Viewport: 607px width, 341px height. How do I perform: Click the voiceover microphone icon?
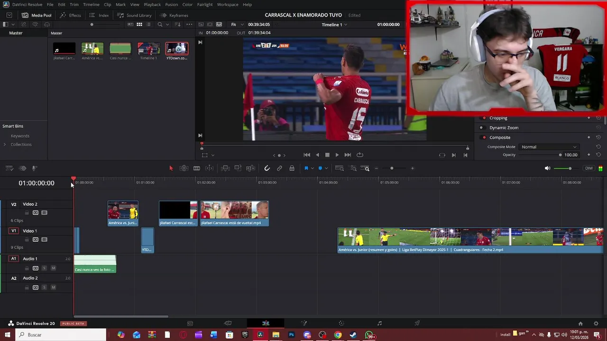(34, 168)
